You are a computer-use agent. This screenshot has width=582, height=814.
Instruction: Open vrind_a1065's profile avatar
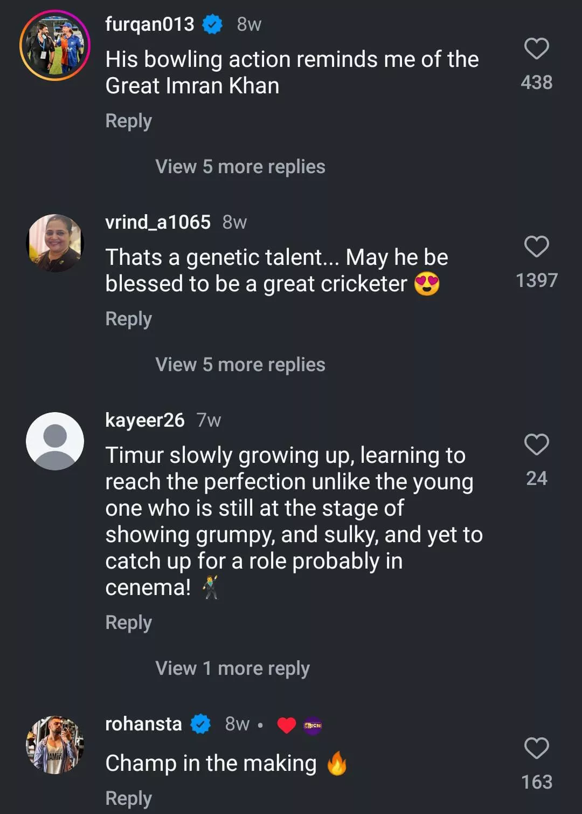(x=55, y=243)
